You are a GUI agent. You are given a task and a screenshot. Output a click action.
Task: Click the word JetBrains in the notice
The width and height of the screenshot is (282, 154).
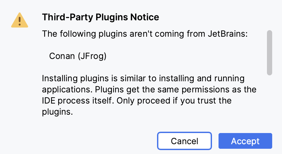point(226,34)
